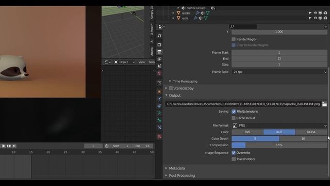This screenshot has width=330, height=186.
Task: Select the BW color mode
Action: tap(247, 132)
